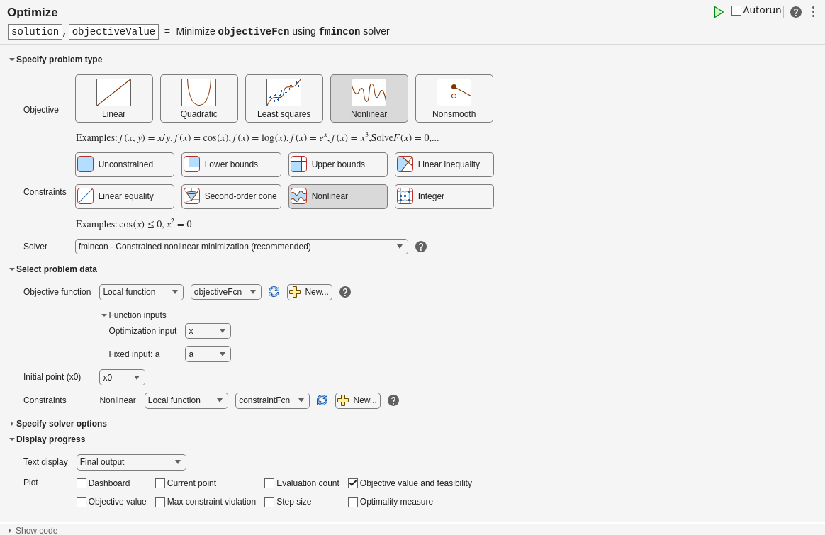Viewport: 825px width, 535px height.
Task: Switch to Unconstrained problem type
Action: coord(124,164)
